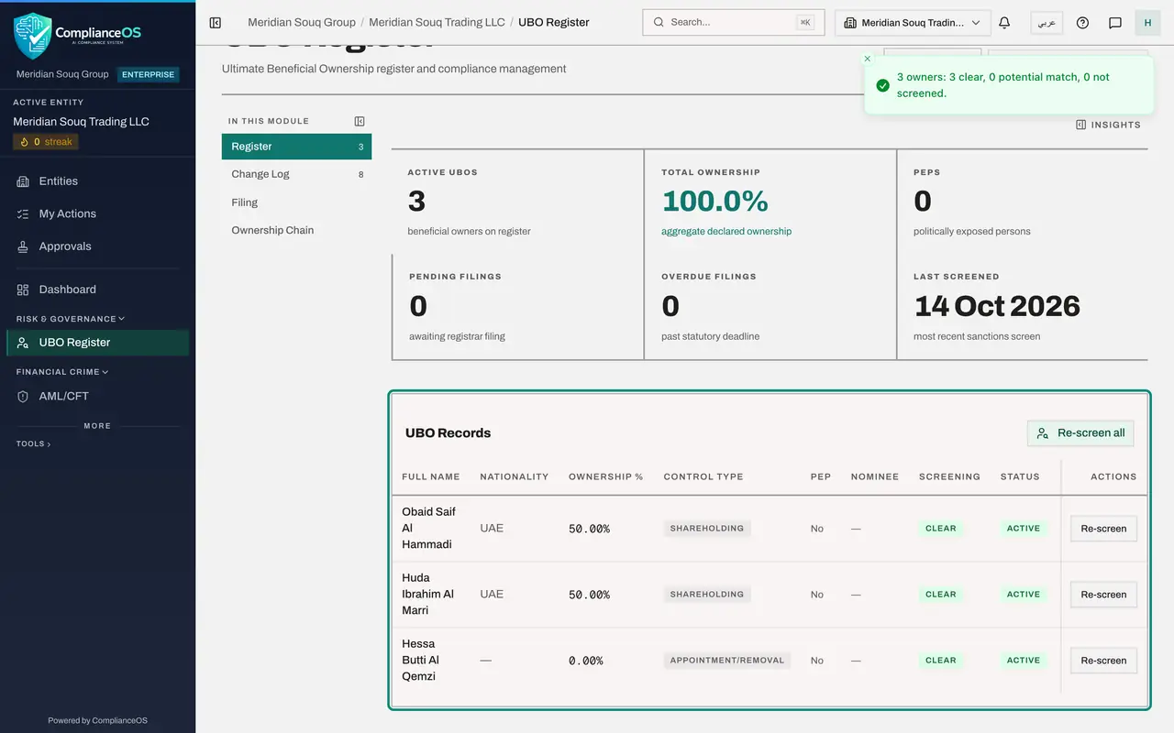Screen dimensions: 1174x733
Task: Re-screen Obaid Saif Al Hammadi
Action: click(1103, 529)
